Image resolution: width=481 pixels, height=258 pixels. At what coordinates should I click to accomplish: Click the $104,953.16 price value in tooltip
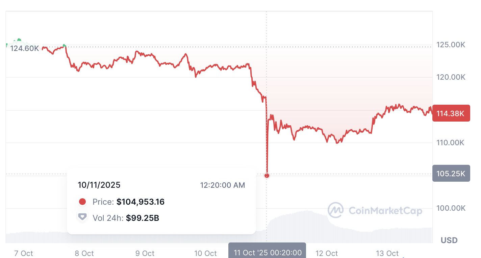point(141,202)
